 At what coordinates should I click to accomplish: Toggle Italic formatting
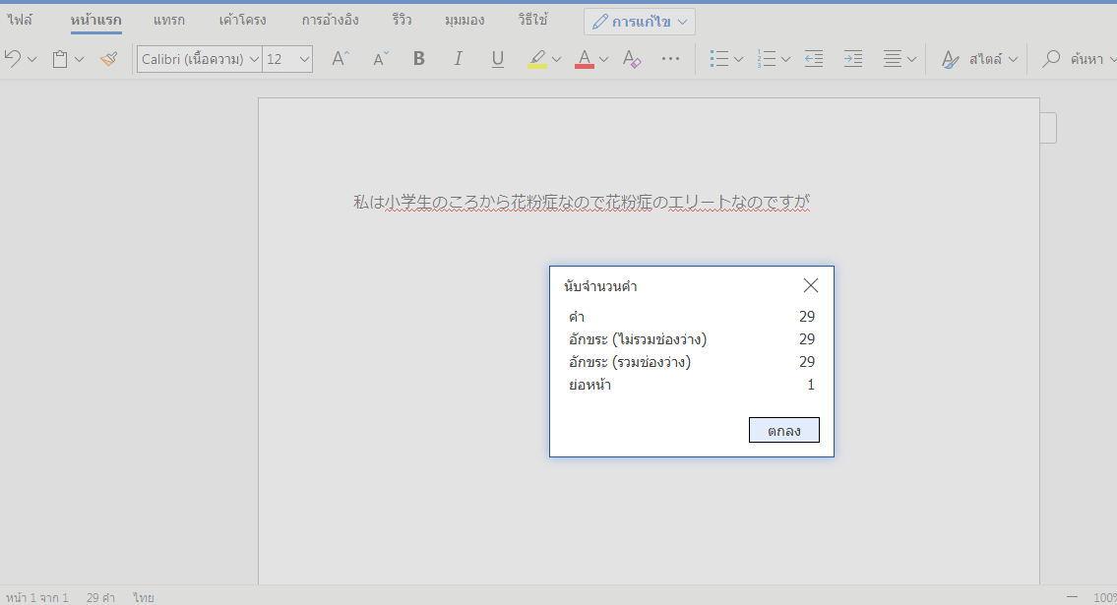458,59
